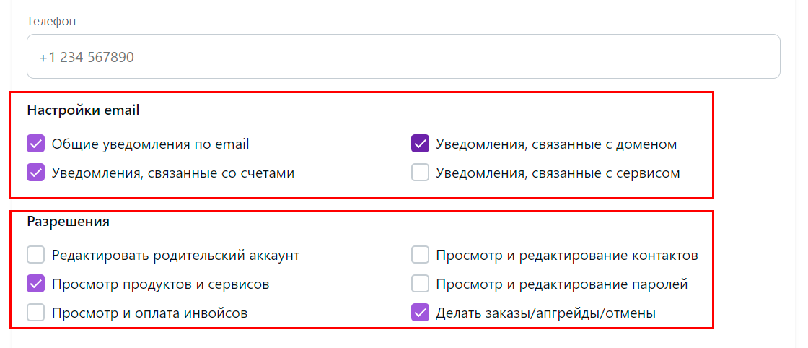808x348 pixels.
Task: Click the label text Уведомления, связанные со счетами
Action: pyautogui.click(x=173, y=173)
